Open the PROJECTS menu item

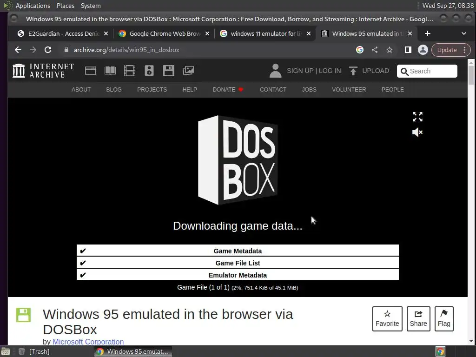pyautogui.click(x=152, y=90)
